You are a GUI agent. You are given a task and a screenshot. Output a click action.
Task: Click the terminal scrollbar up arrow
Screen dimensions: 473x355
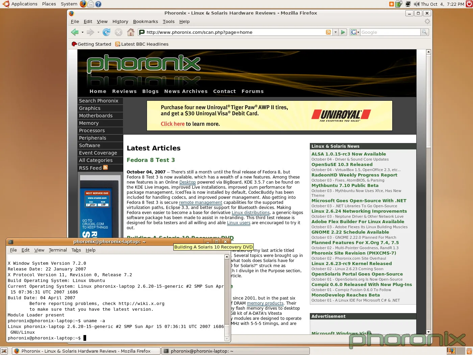click(x=227, y=257)
